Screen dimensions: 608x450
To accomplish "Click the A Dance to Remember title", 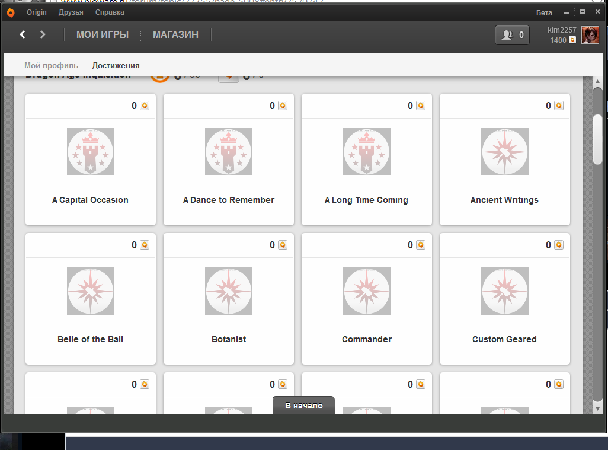I will 229,200.
